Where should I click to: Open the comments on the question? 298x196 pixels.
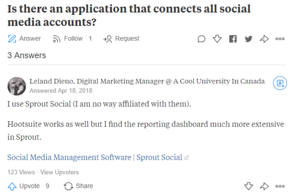coord(201,38)
